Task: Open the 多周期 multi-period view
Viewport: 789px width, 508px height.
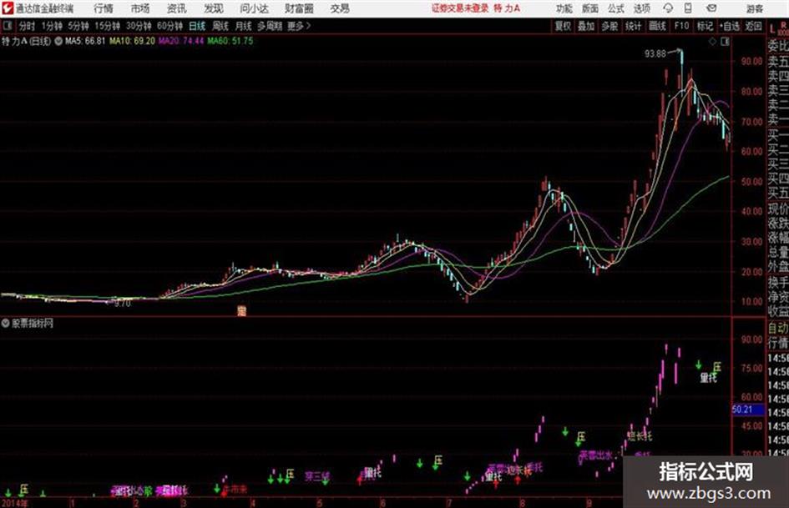Action: click(270, 26)
